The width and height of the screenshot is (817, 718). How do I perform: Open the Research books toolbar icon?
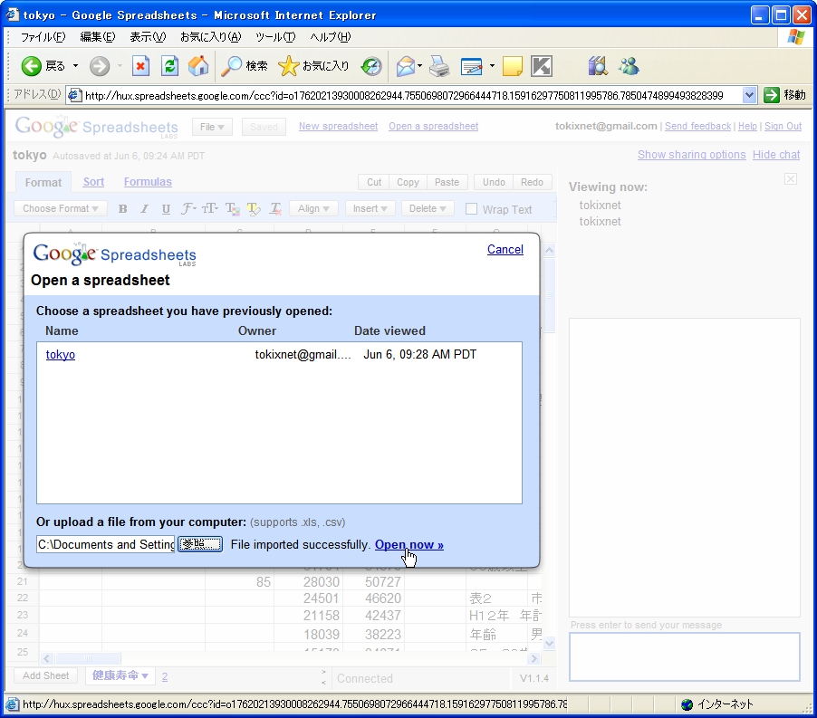tap(598, 66)
